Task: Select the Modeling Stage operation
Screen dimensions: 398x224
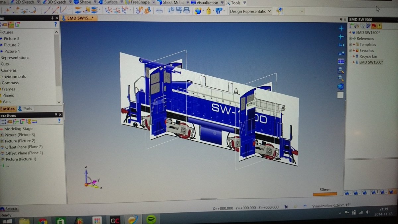Action: pos(18,128)
